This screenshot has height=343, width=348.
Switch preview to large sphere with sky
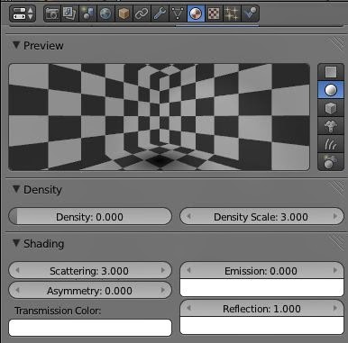(x=331, y=162)
